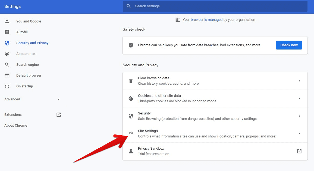Click the browser window icon beside Default browser
Screen dimensions: 314x171
pyautogui.click(x=7, y=75)
